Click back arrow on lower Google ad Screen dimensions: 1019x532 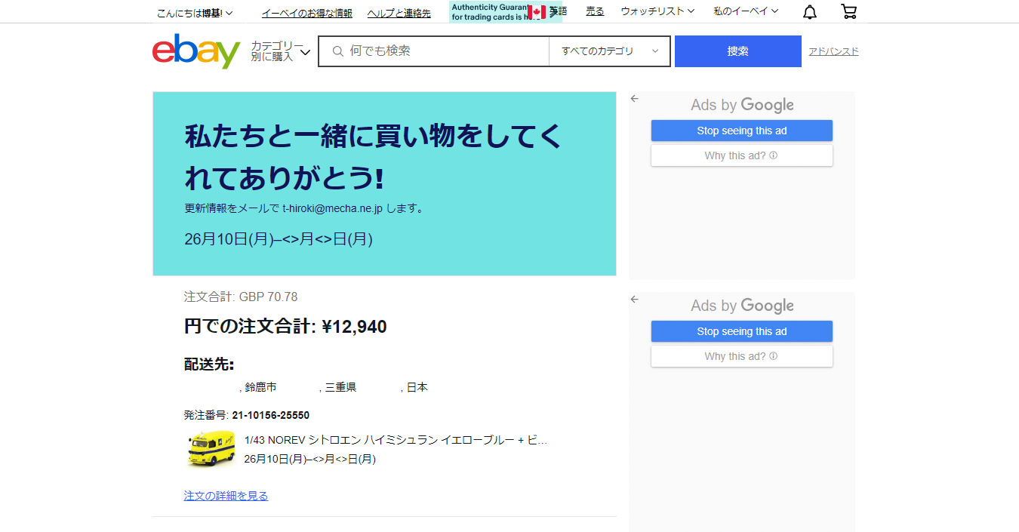[x=635, y=300]
